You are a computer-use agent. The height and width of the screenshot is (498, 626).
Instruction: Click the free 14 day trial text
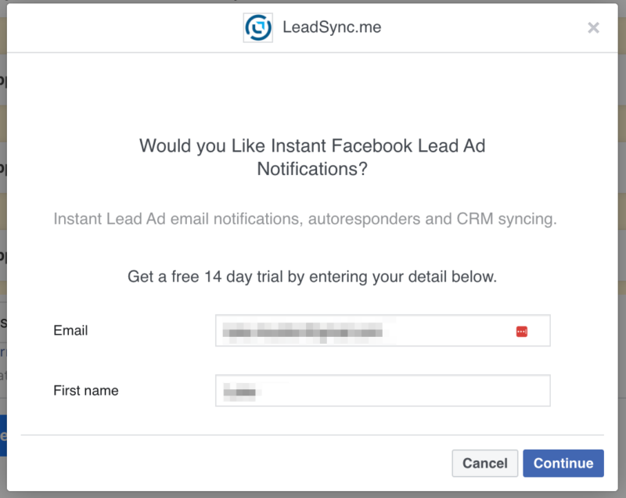(x=312, y=277)
